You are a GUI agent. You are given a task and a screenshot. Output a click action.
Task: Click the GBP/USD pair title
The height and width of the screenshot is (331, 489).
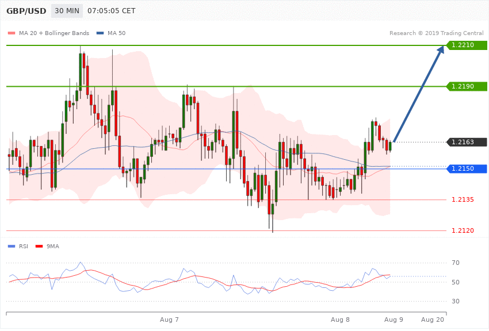tap(26, 11)
